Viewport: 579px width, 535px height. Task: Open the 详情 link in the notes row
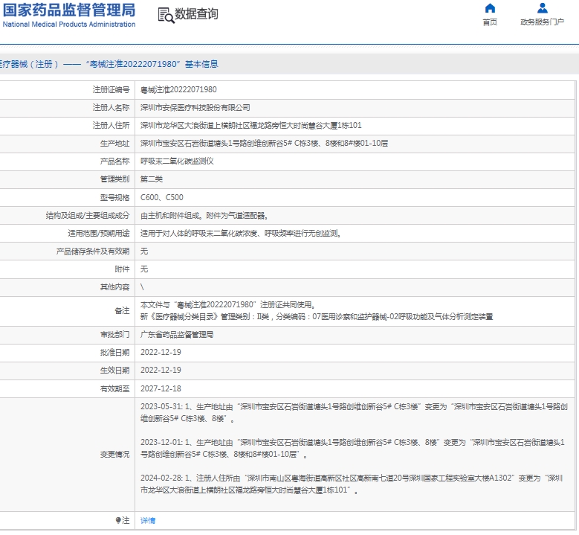pos(148,521)
